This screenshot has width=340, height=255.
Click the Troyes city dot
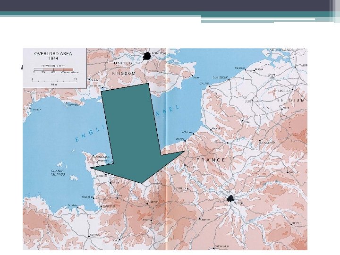(x=291, y=225)
